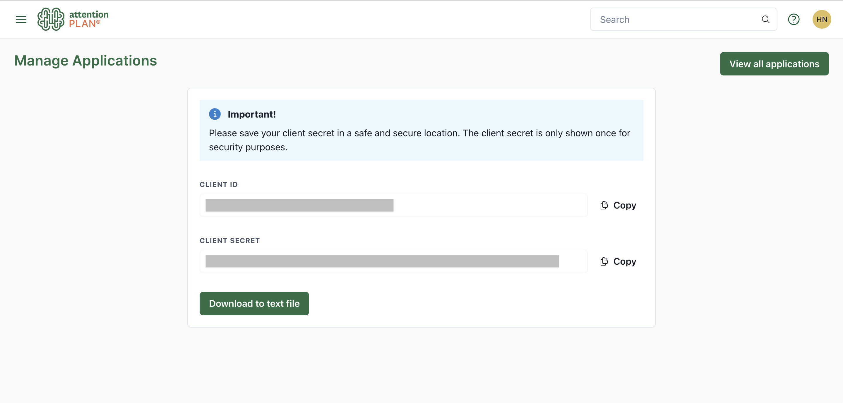Click View all applications button

(x=774, y=64)
